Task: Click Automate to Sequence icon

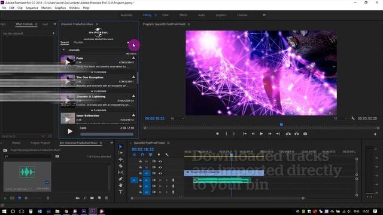Action: click(x=77, y=198)
